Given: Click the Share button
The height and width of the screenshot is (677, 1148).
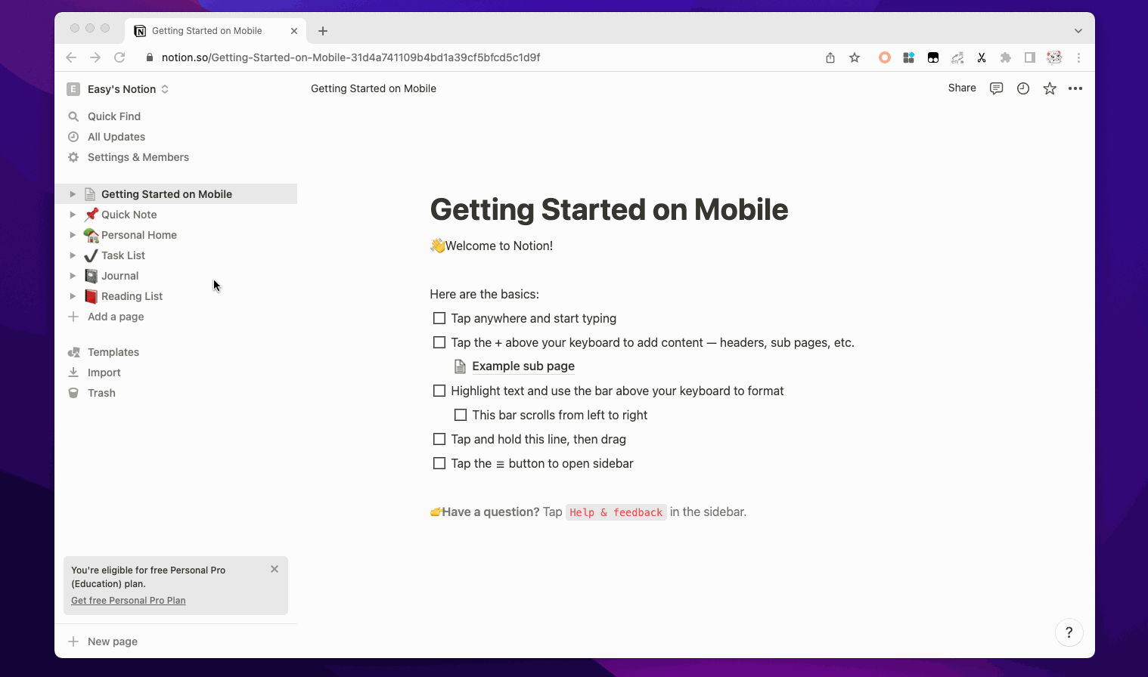Looking at the screenshot, I should pos(962,88).
